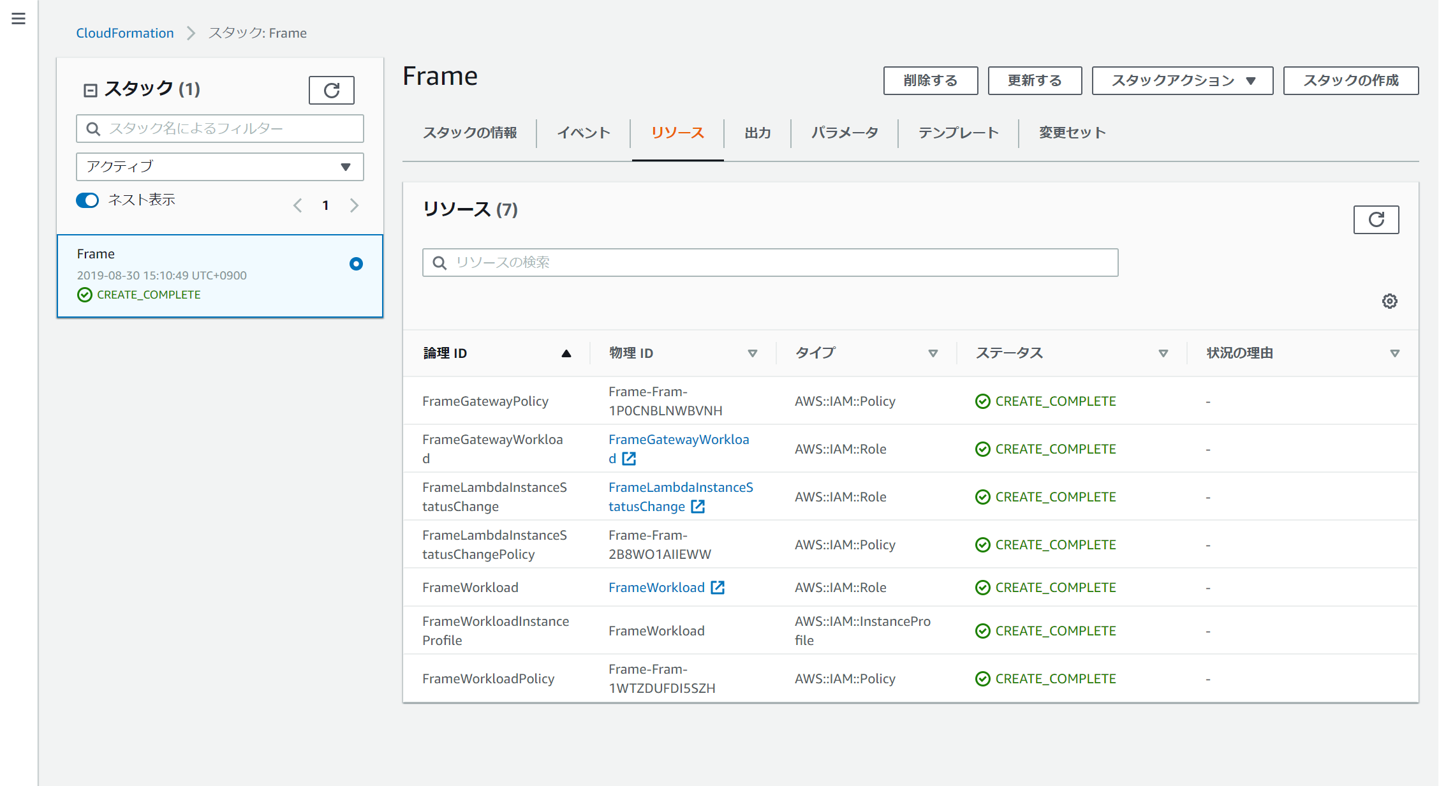Viewport: 1439px width, 786px height.
Task: Click stack timestamp 2019-08-30 15:10:49
Action: point(161,275)
